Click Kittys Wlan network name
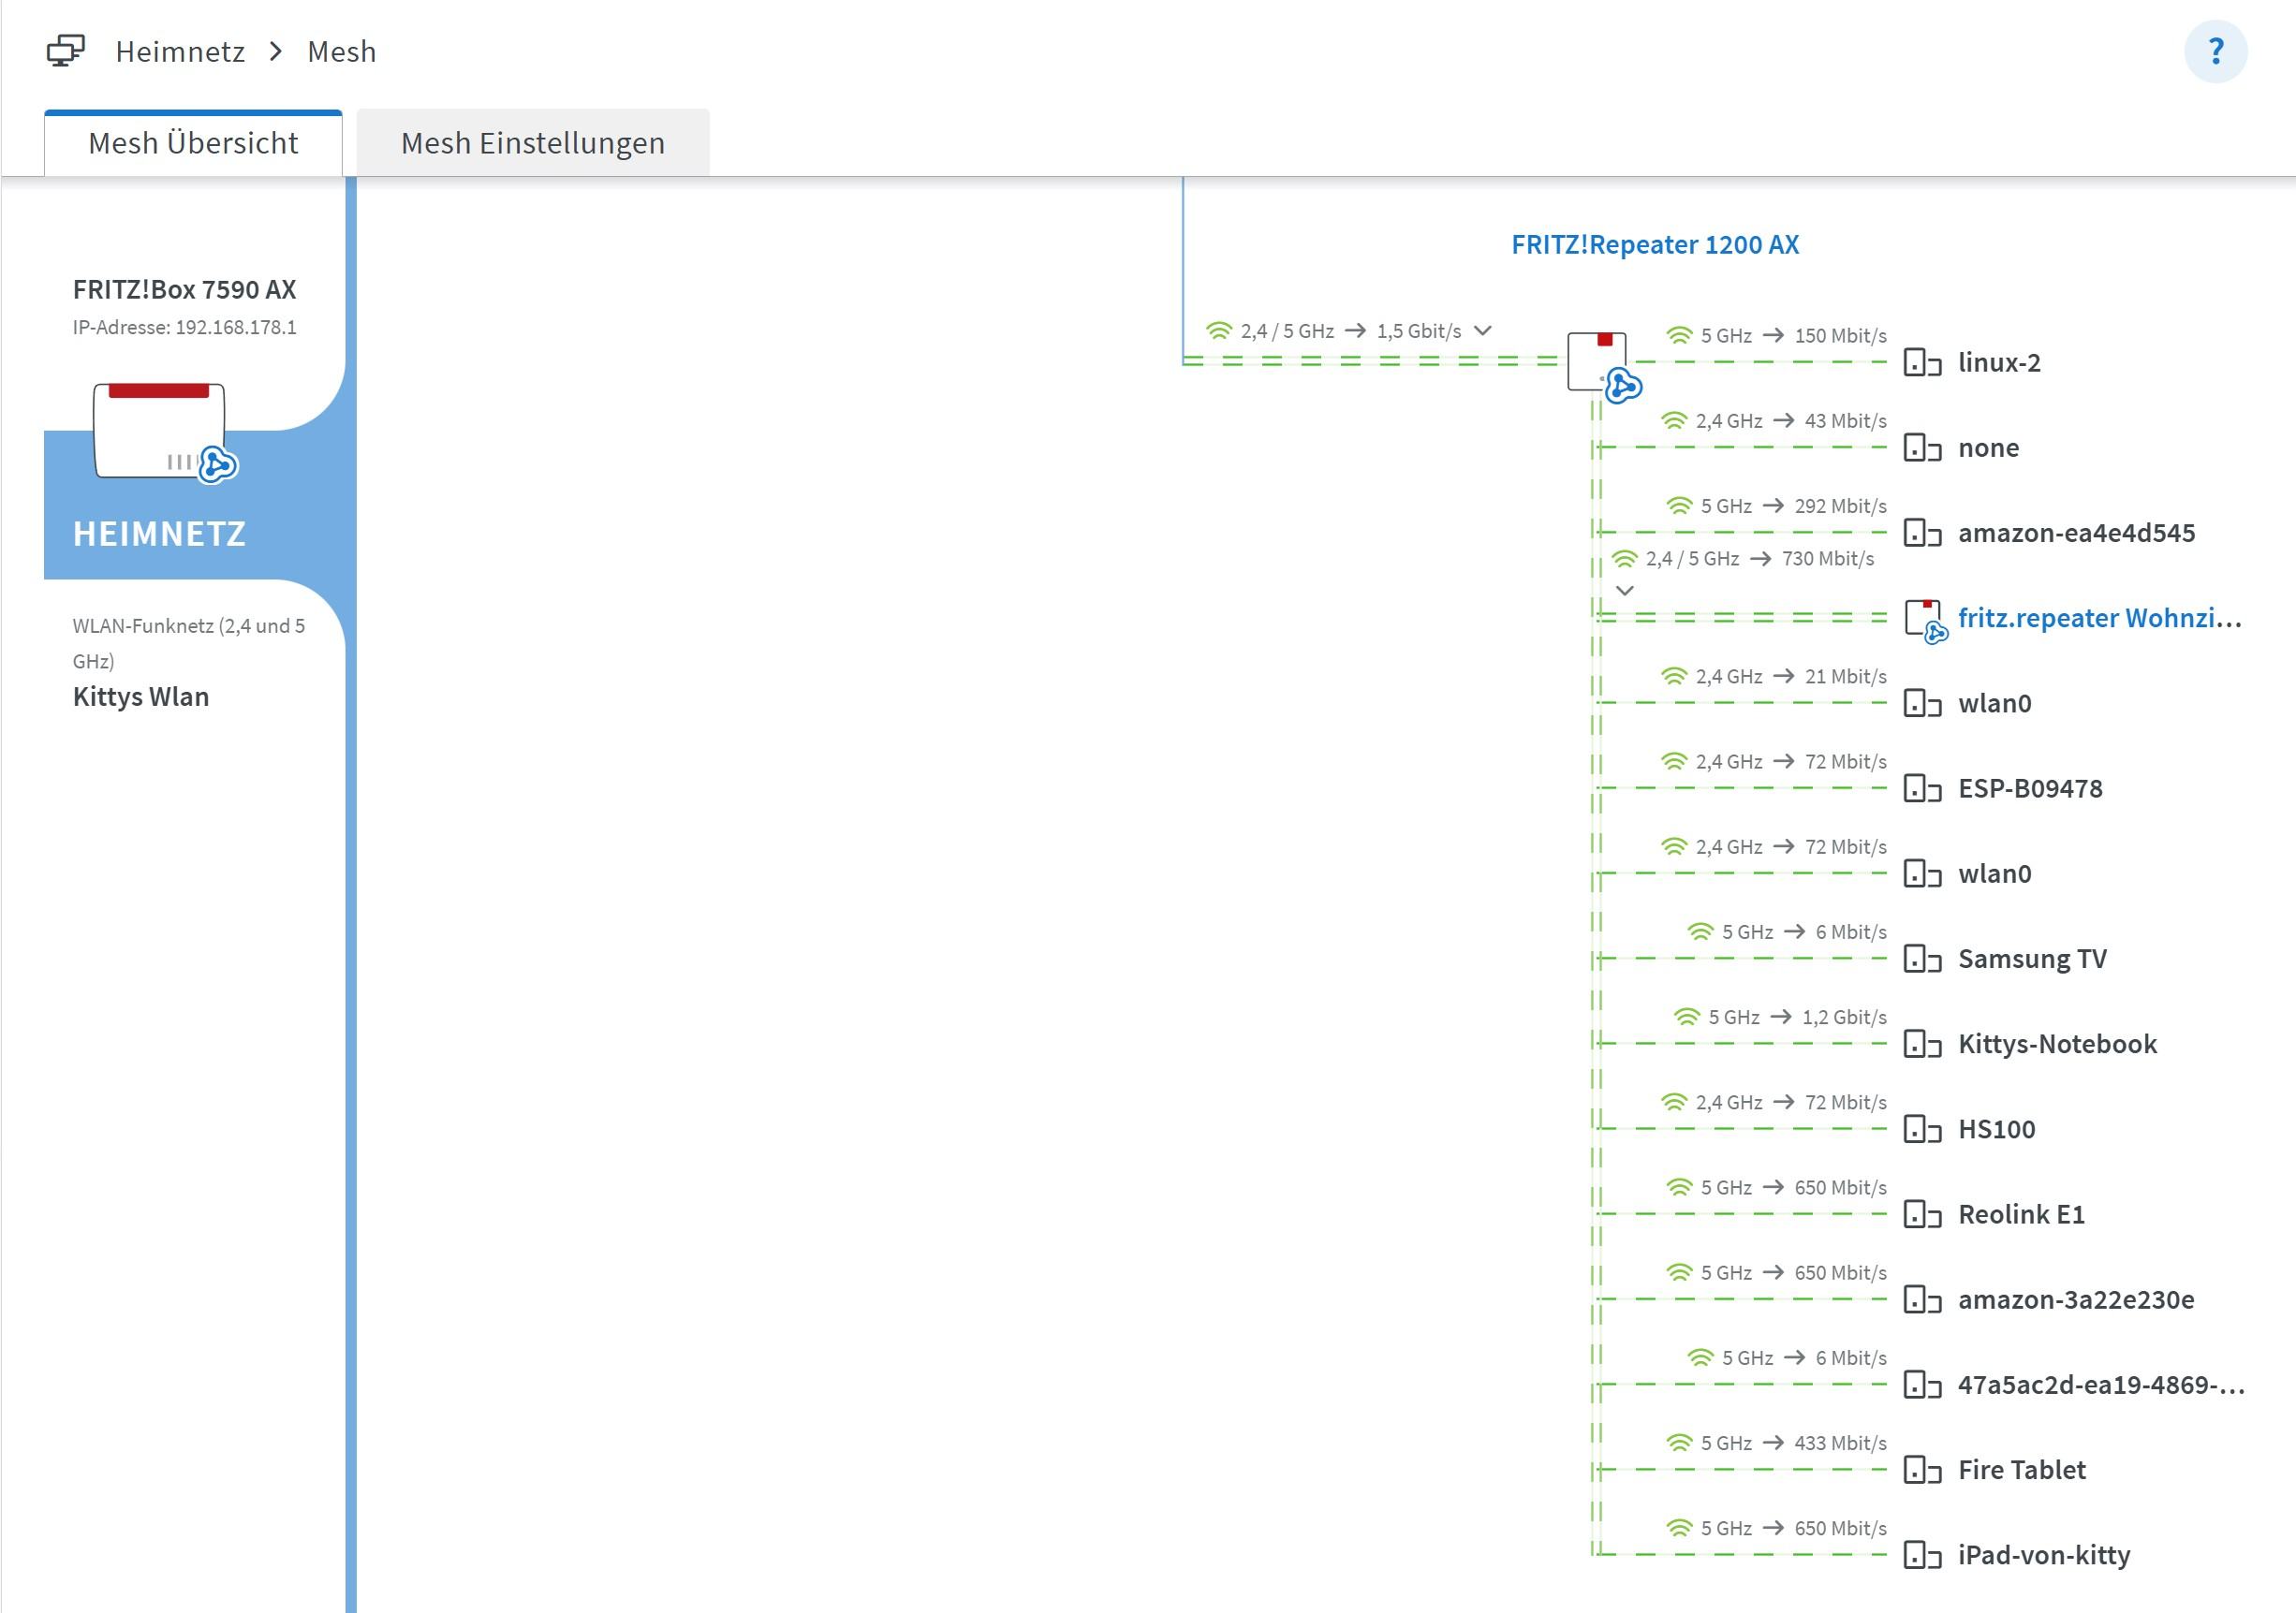Screen dimensions: 2296x1613 click(141, 697)
